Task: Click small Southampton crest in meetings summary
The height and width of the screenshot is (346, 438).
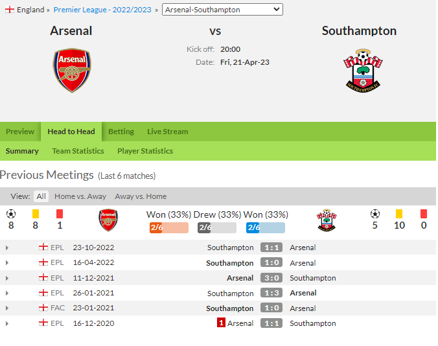Action: [327, 220]
